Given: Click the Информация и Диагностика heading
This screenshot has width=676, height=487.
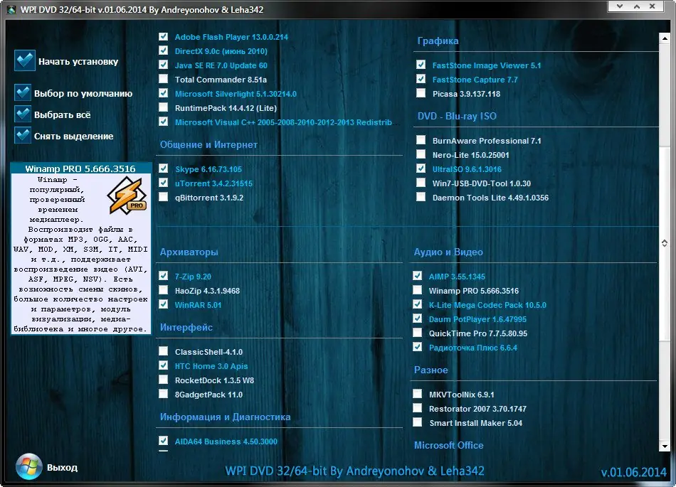Looking at the screenshot, I should [x=225, y=417].
